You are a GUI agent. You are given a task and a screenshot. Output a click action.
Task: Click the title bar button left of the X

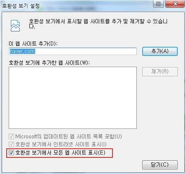click(x=158, y=4)
